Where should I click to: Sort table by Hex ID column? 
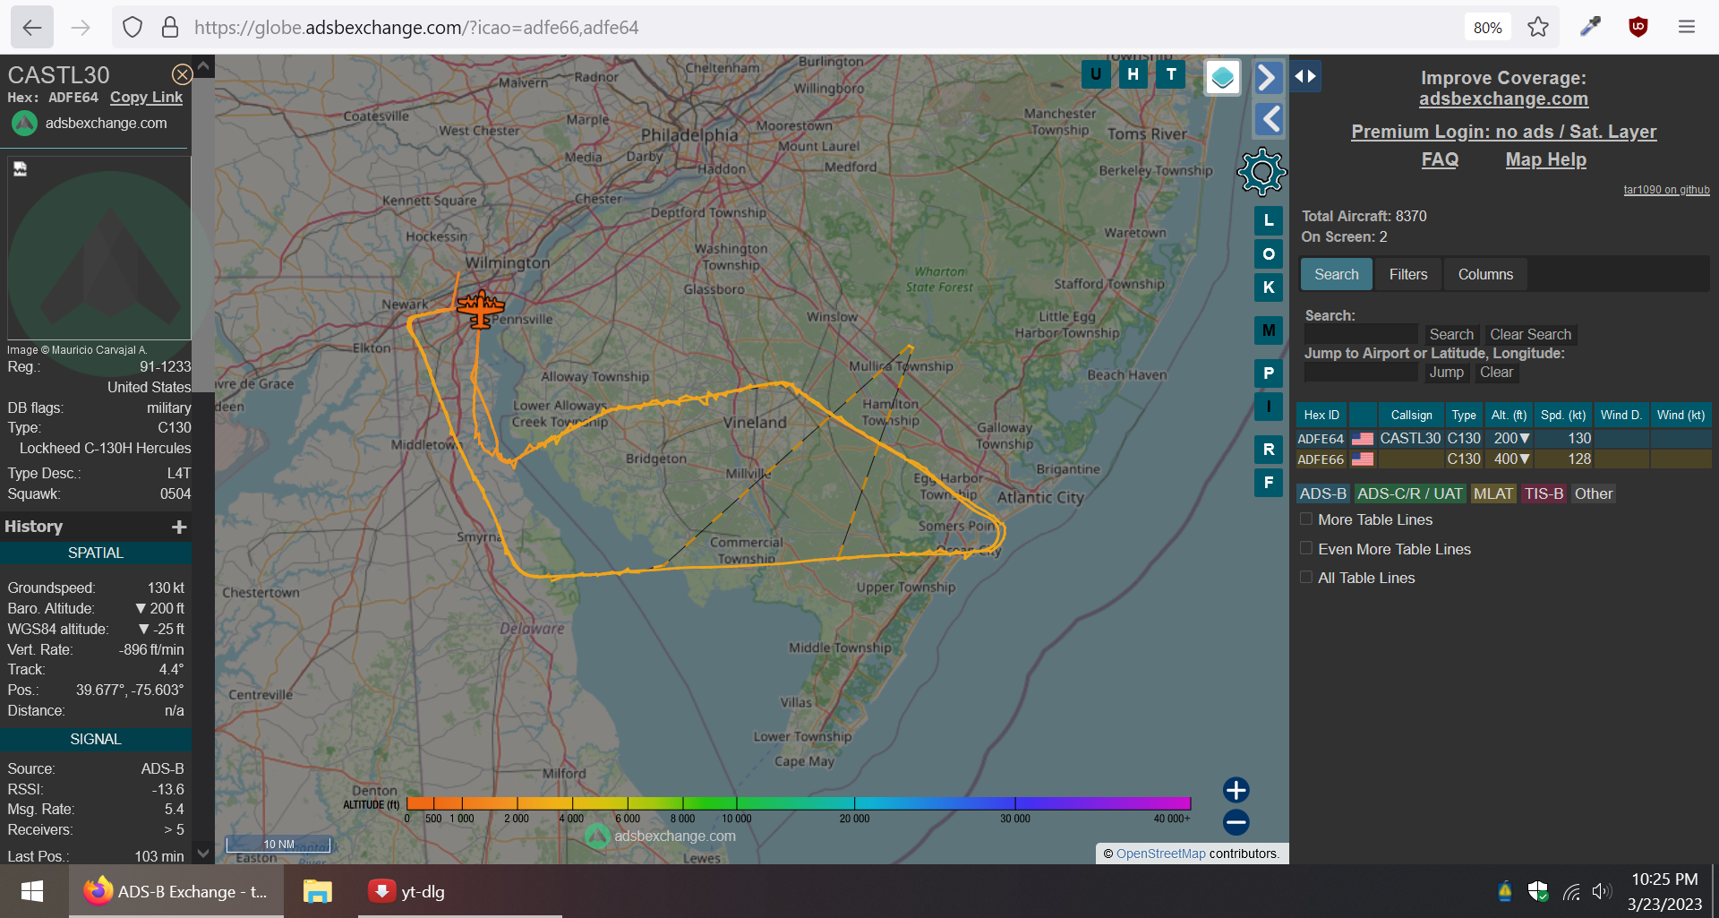coord(1321,415)
